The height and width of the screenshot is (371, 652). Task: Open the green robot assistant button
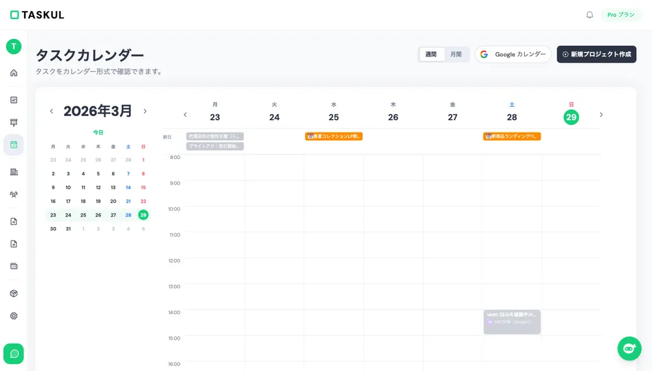[x=629, y=348]
